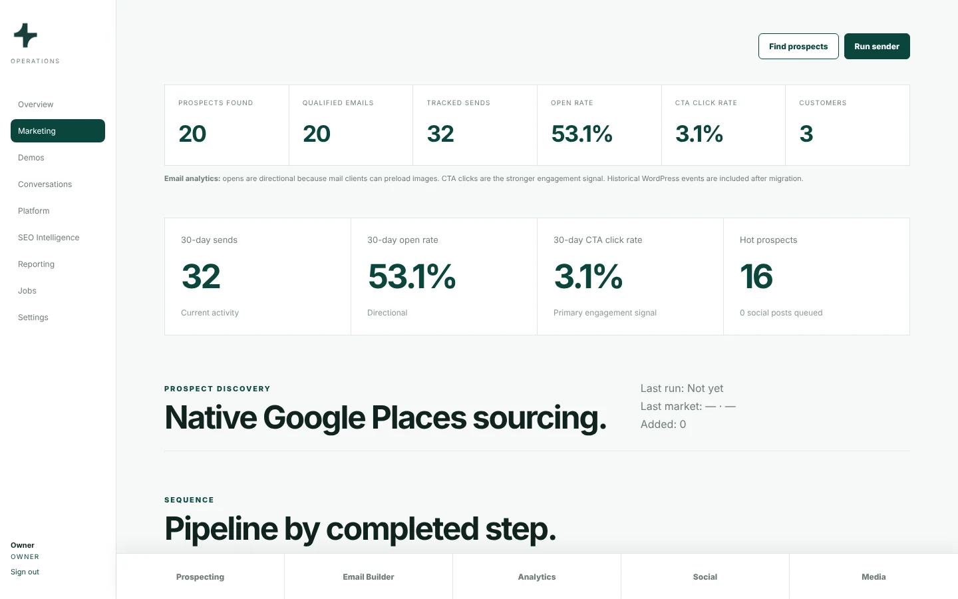Sign out of the account

tap(25, 572)
